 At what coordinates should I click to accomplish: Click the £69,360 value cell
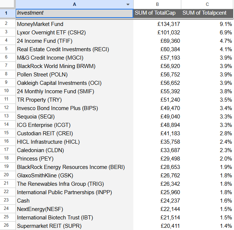pos(157,41)
